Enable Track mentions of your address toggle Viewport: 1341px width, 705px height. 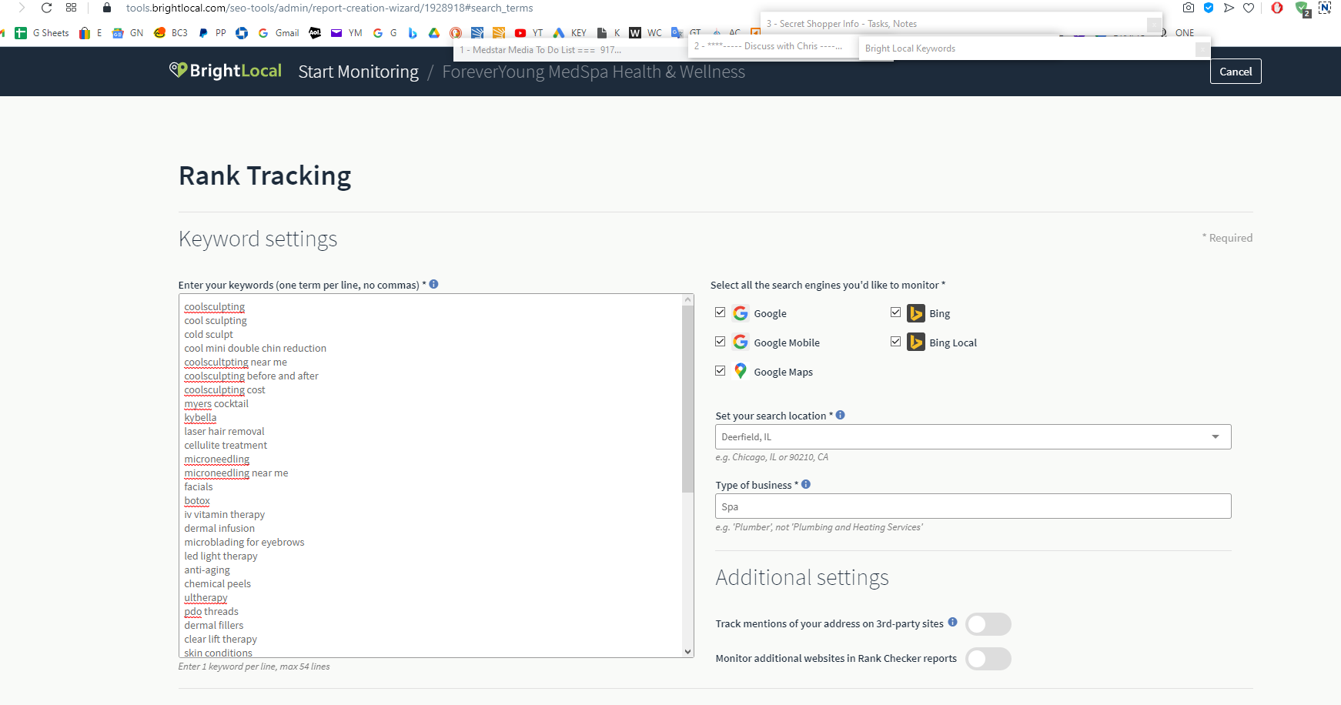coord(988,624)
